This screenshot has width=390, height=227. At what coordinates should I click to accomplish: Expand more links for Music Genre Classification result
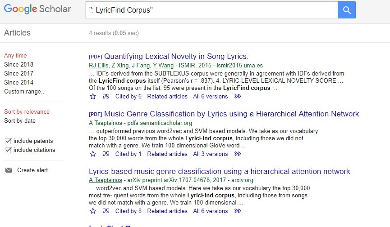click(238, 154)
